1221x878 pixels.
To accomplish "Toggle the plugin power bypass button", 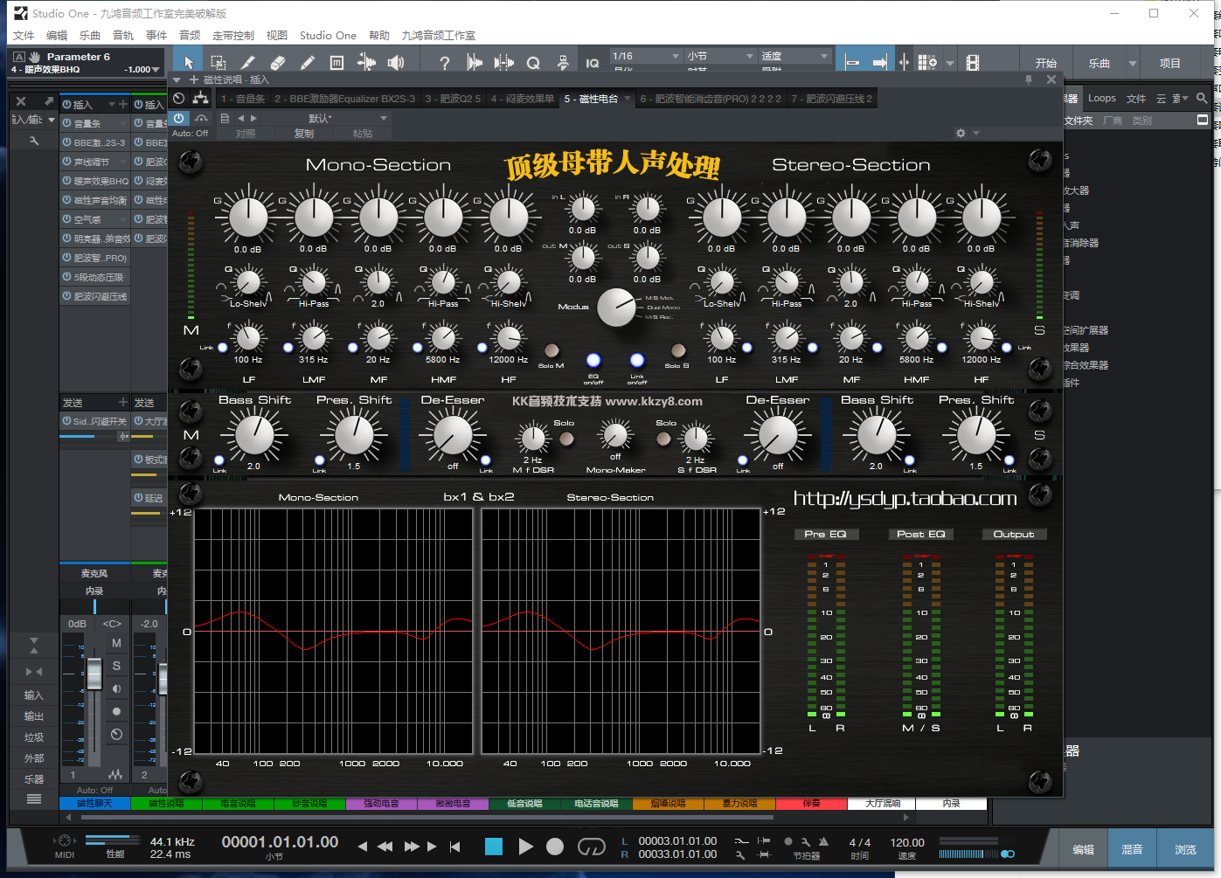I will pyautogui.click(x=179, y=118).
